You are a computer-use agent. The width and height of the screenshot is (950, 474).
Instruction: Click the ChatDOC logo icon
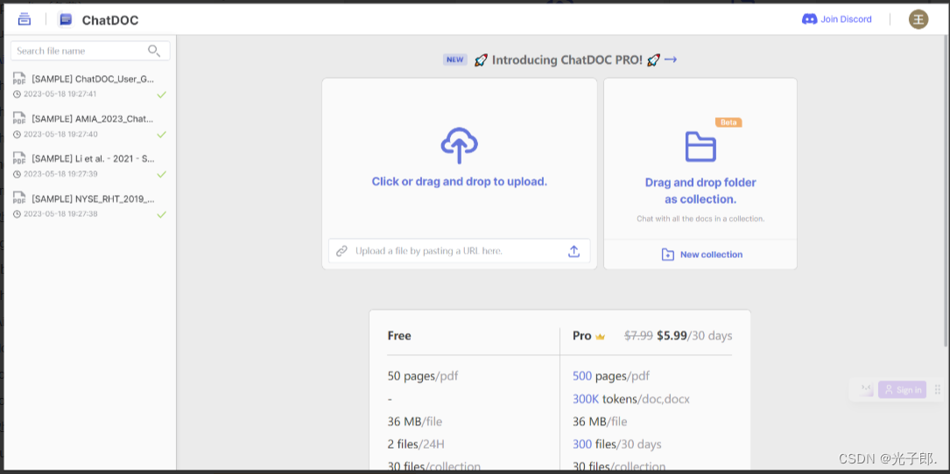(x=66, y=20)
